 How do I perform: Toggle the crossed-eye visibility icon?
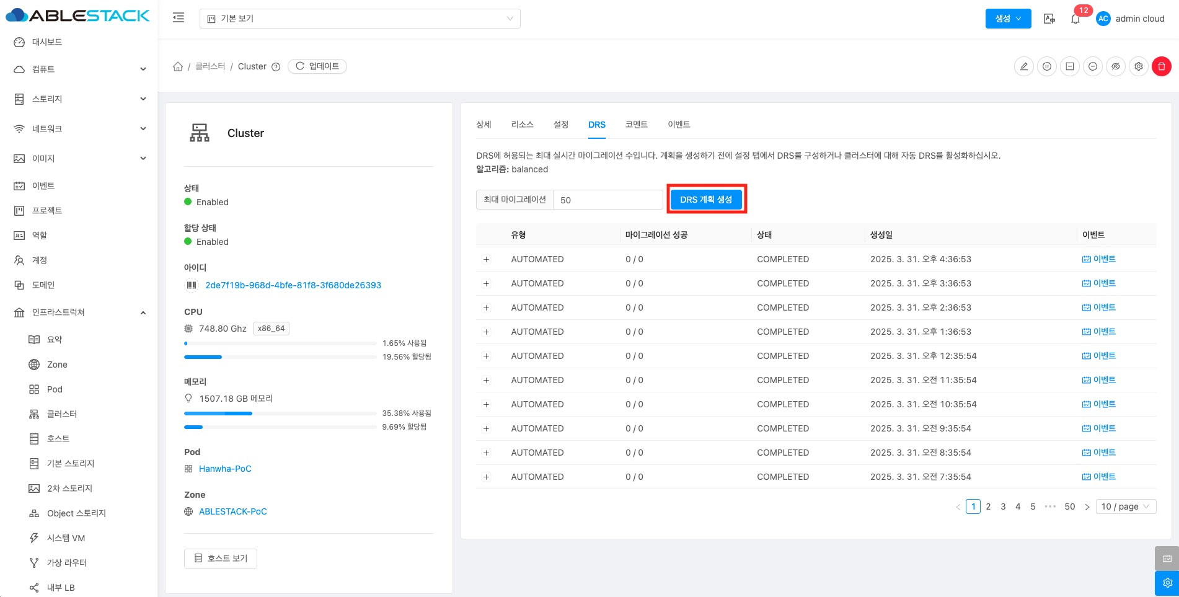click(1116, 66)
